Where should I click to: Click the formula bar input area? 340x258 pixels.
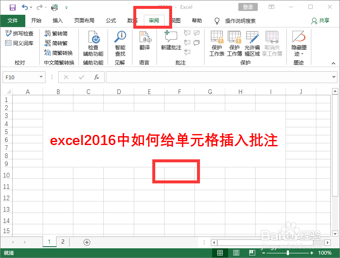pyautogui.click(x=219, y=77)
